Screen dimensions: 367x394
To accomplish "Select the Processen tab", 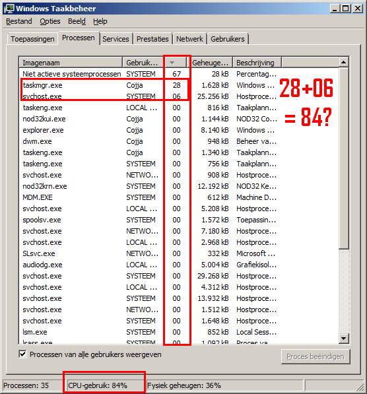I will (79, 38).
